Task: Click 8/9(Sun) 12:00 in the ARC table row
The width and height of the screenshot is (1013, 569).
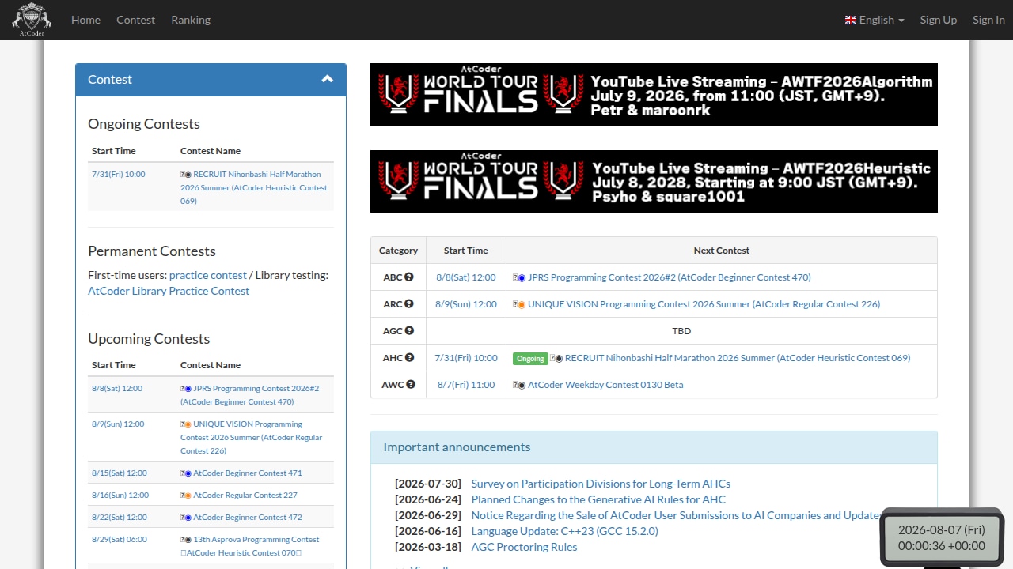Action: click(x=466, y=304)
